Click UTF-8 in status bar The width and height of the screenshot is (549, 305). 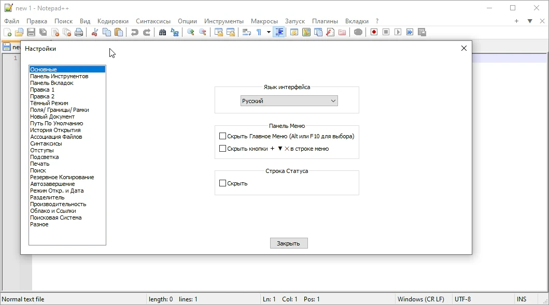[x=462, y=299]
